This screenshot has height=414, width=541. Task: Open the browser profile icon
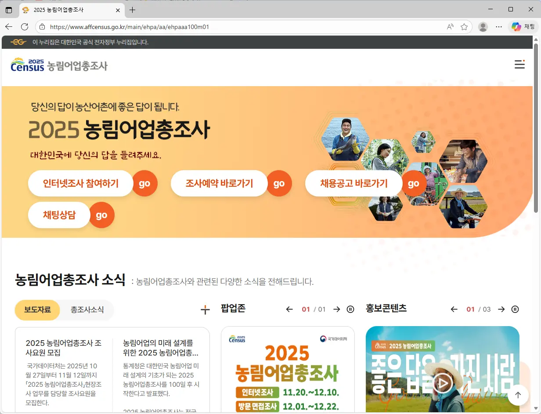point(483,26)
